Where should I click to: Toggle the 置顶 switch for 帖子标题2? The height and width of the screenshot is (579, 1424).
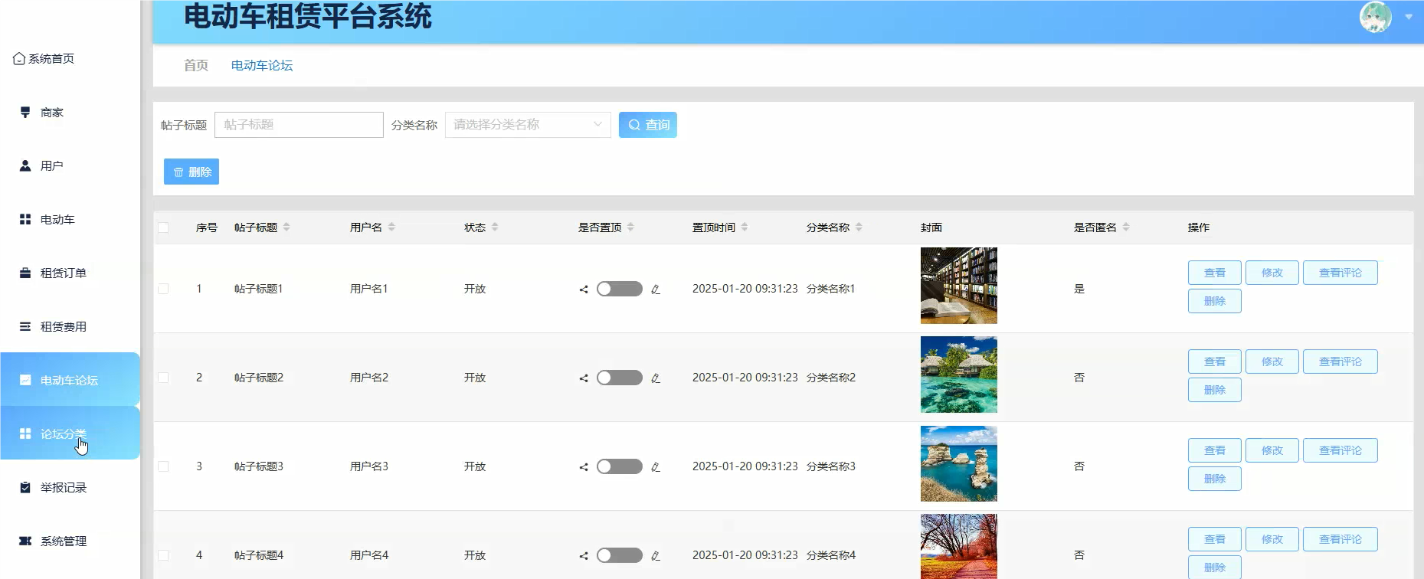pos(620,378)
